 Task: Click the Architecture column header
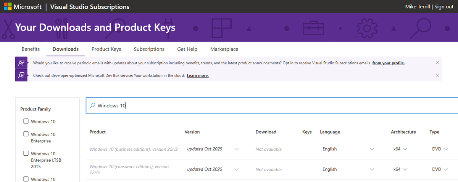pos(403,132)
